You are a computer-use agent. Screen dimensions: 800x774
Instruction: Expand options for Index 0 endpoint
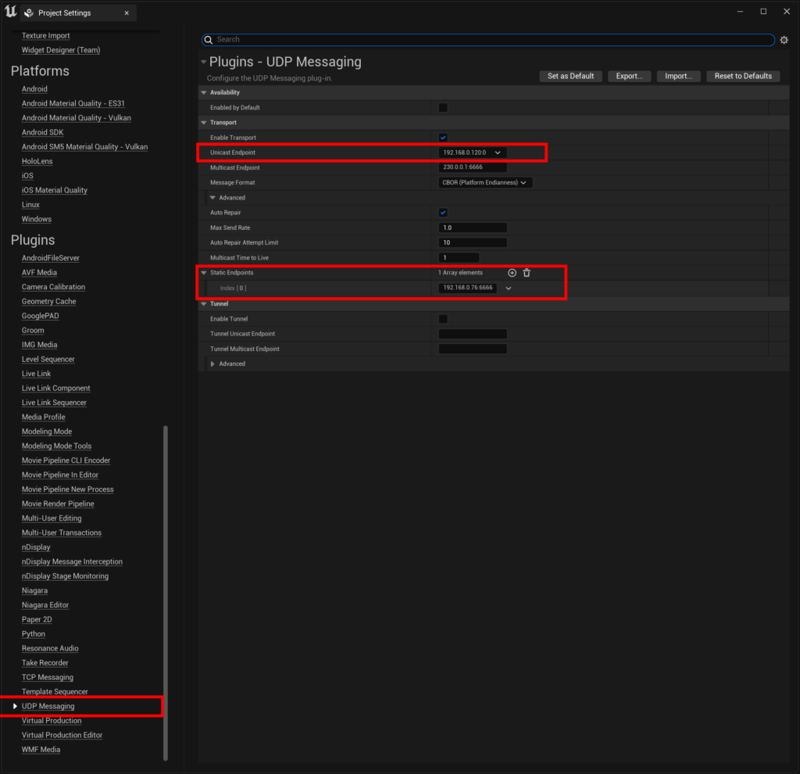click(x=508, y=288)
